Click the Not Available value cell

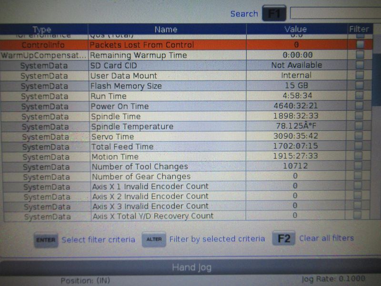coord(297,65)
